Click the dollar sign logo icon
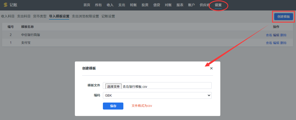 click(x=5, y=5)
